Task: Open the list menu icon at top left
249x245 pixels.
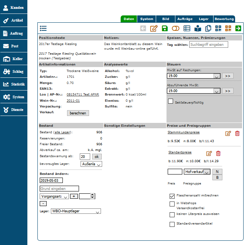Action: click(43, 28)
